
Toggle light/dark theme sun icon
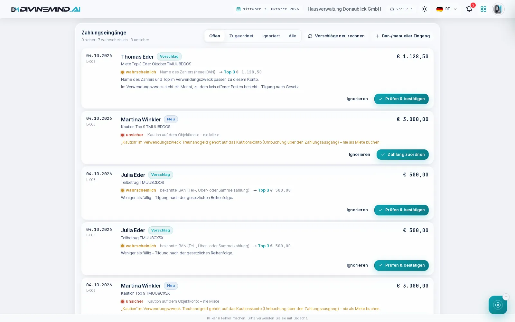[x=425, y=9]
